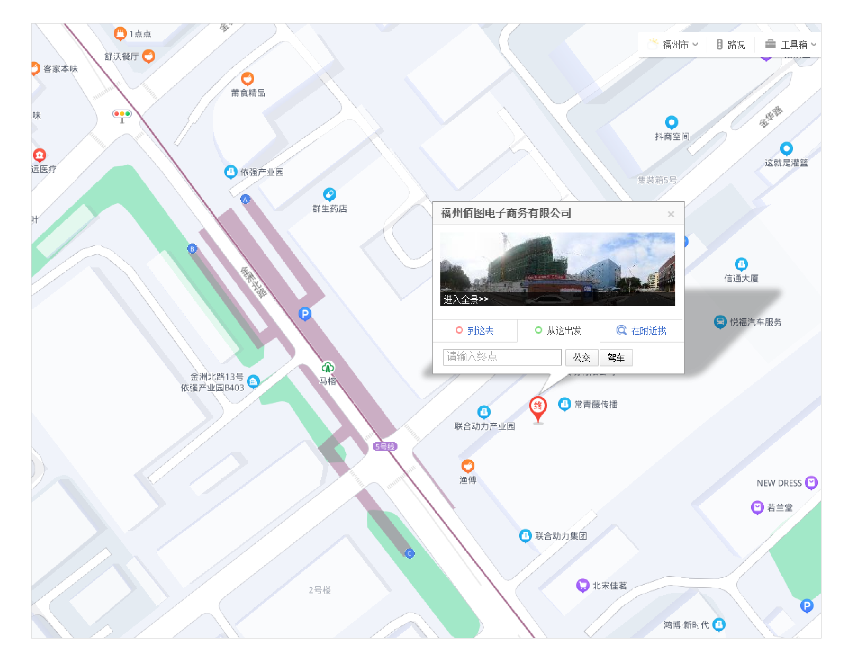
Task: Switch to the 到这去 tab
Action: point(475,331)
